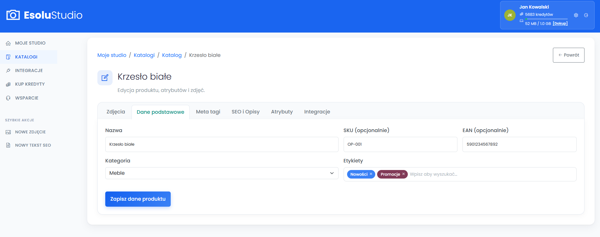This screenshot has height=237, width=600.
Task: Click the Dokup storage link
Action: [560, 23]
